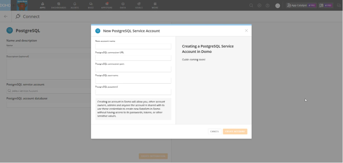Click the Create Integration button
The width and height of the screenshot is (343, 163).
[x=153, y=156]
